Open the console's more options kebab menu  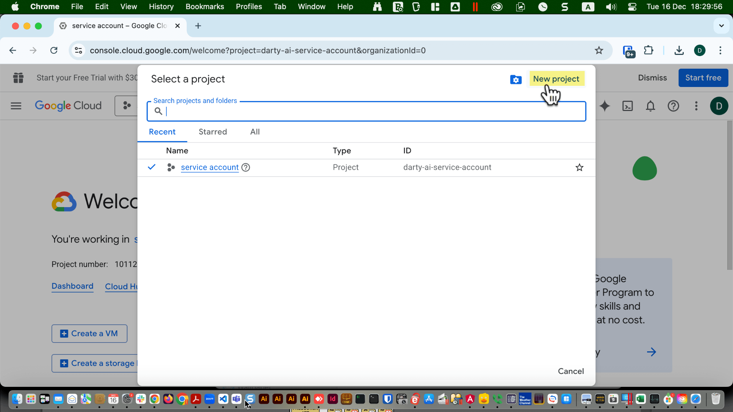(x=696, y=106)
